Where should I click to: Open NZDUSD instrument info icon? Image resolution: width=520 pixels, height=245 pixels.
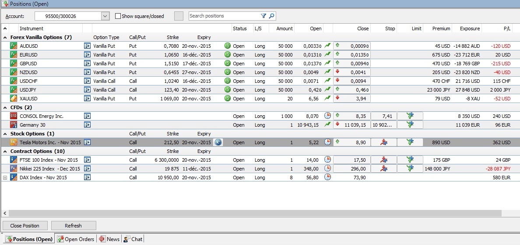click(x=87, y=72)
